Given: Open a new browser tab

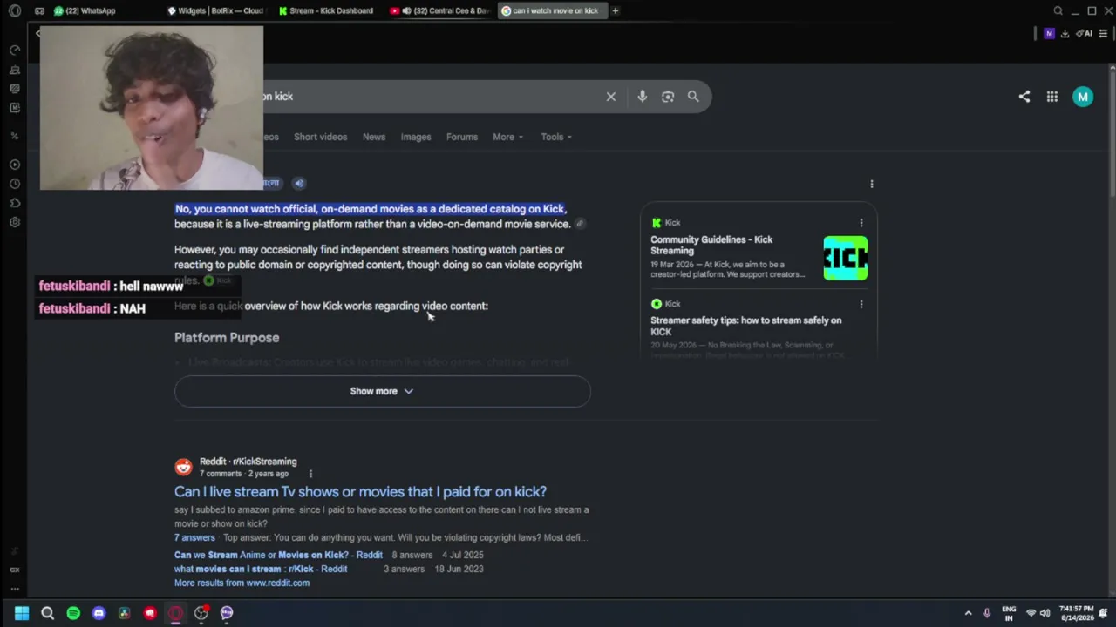Looking at the screenshot, I should 615,11.
